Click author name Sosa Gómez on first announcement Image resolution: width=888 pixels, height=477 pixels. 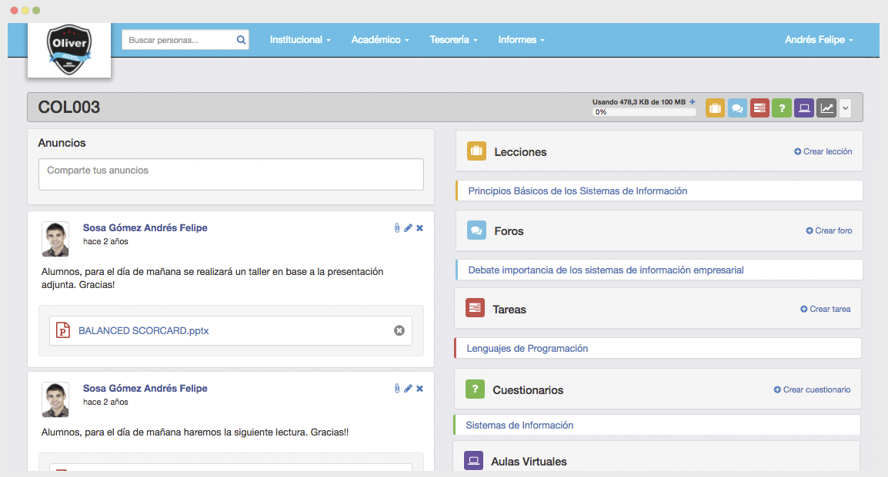pos(145,228)
